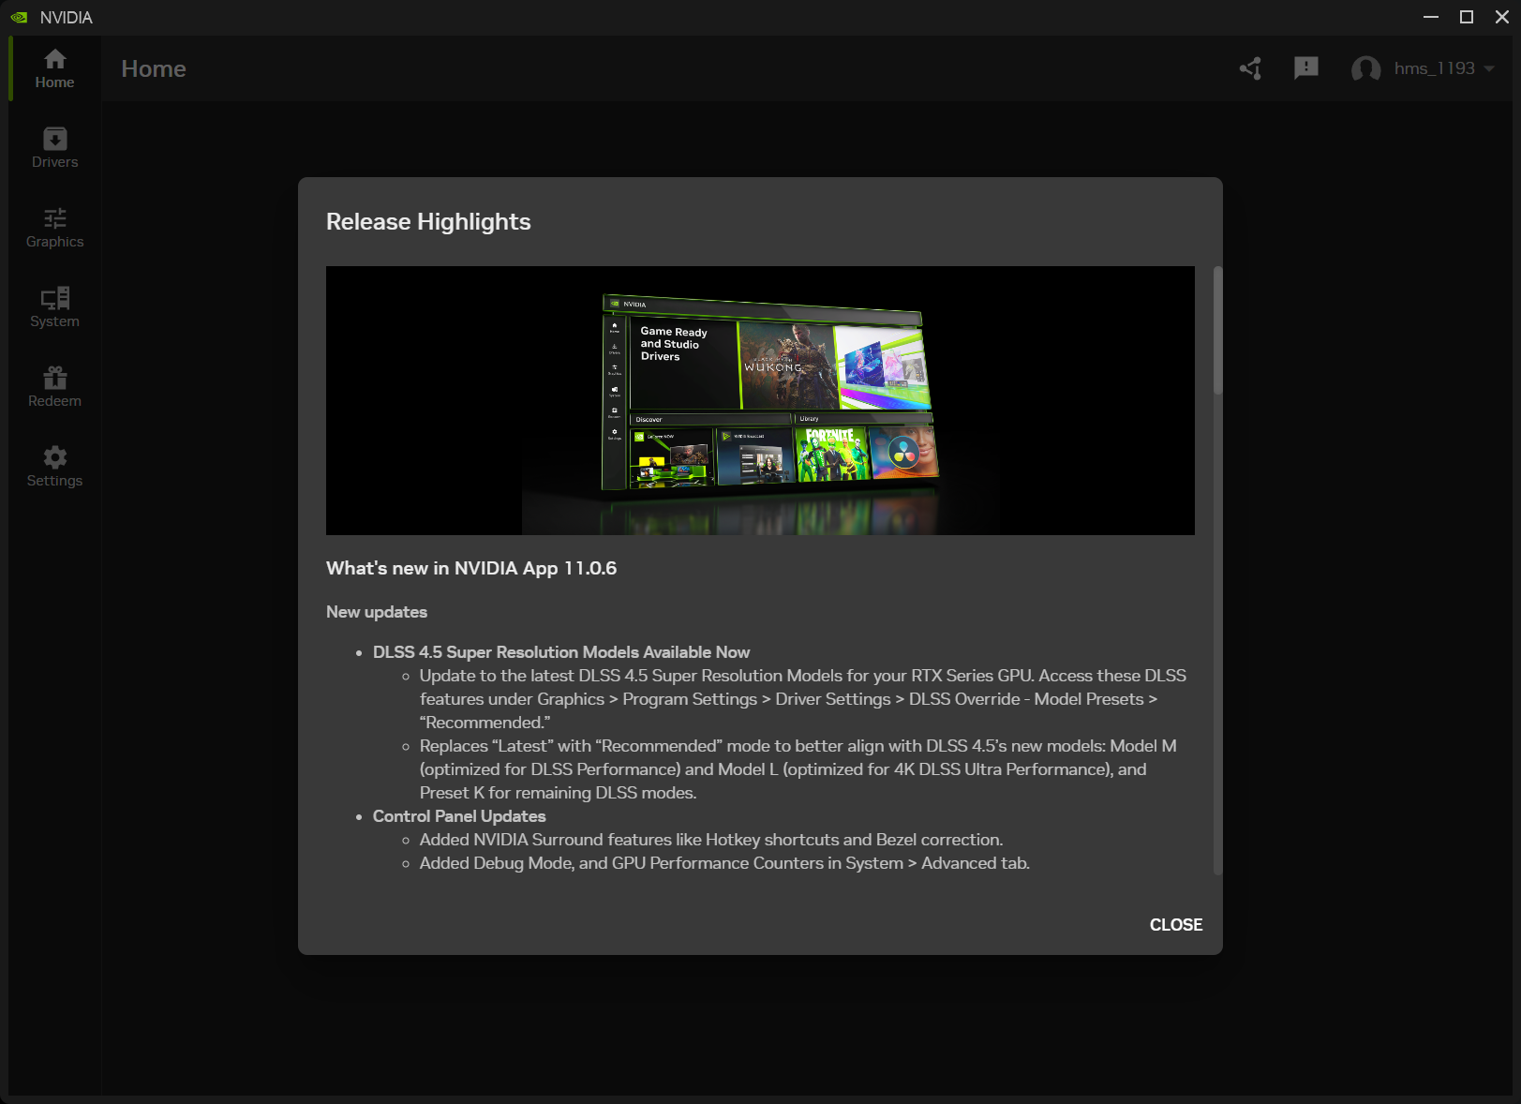1521x1104 pixels.
Task: Click the minimize button in the title bar
Action: point(1429,16)
